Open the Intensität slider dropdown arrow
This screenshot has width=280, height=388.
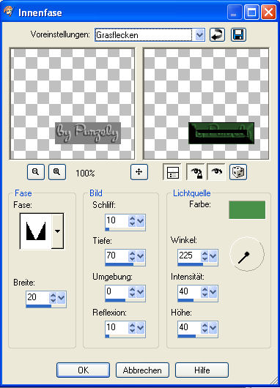pos(213,292)
